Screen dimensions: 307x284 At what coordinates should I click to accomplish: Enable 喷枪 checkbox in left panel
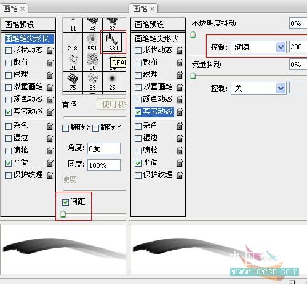[8, 151]
